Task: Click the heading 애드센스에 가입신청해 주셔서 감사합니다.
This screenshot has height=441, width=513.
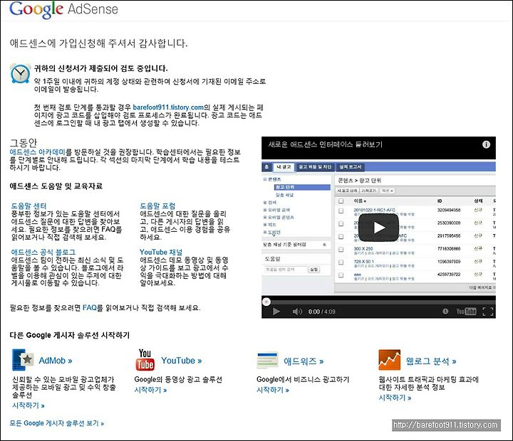Action: [x=98, y=43]
